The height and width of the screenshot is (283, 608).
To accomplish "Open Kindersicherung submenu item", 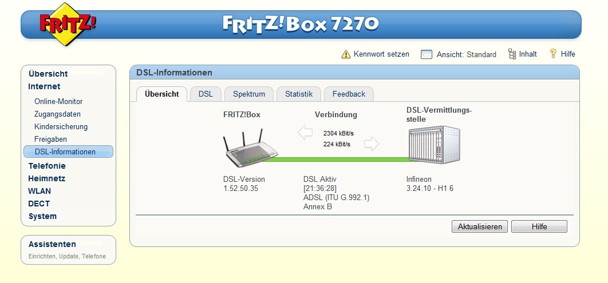I will [x=61, y=126].
